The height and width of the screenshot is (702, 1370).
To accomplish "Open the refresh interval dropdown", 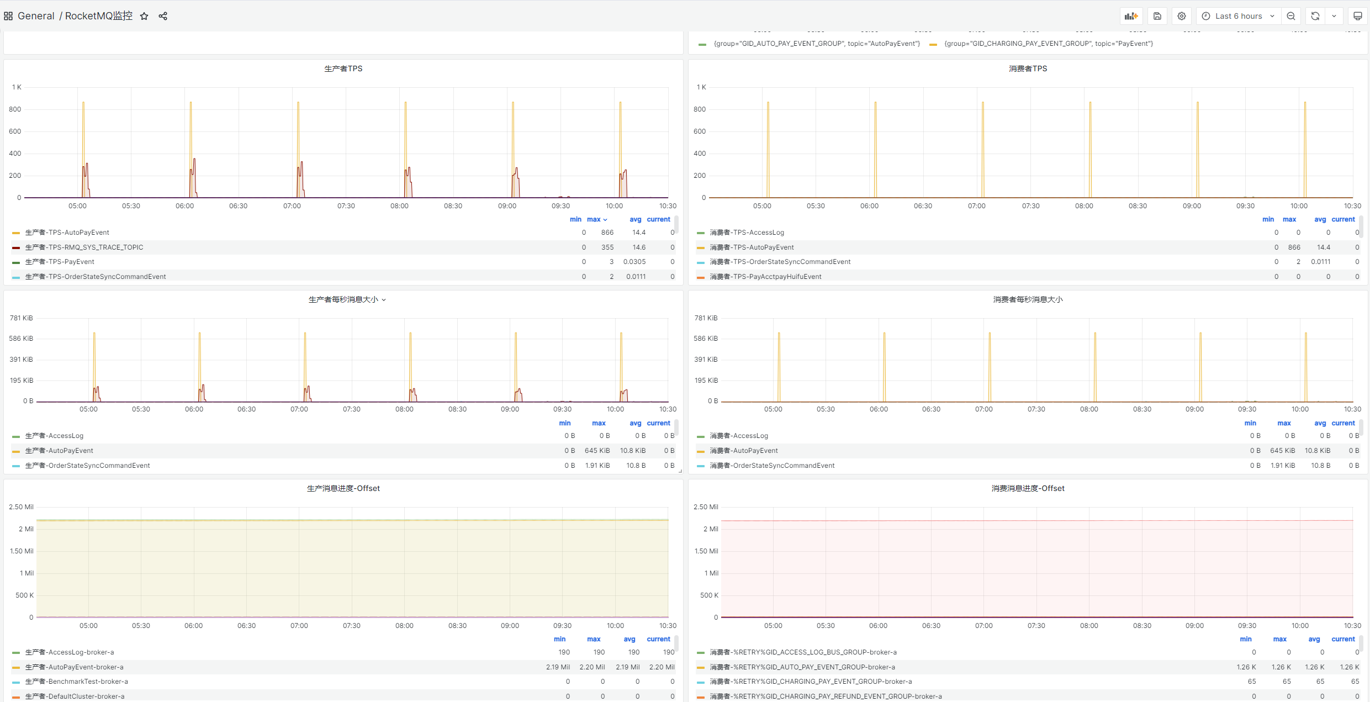I will point(1334,16).
